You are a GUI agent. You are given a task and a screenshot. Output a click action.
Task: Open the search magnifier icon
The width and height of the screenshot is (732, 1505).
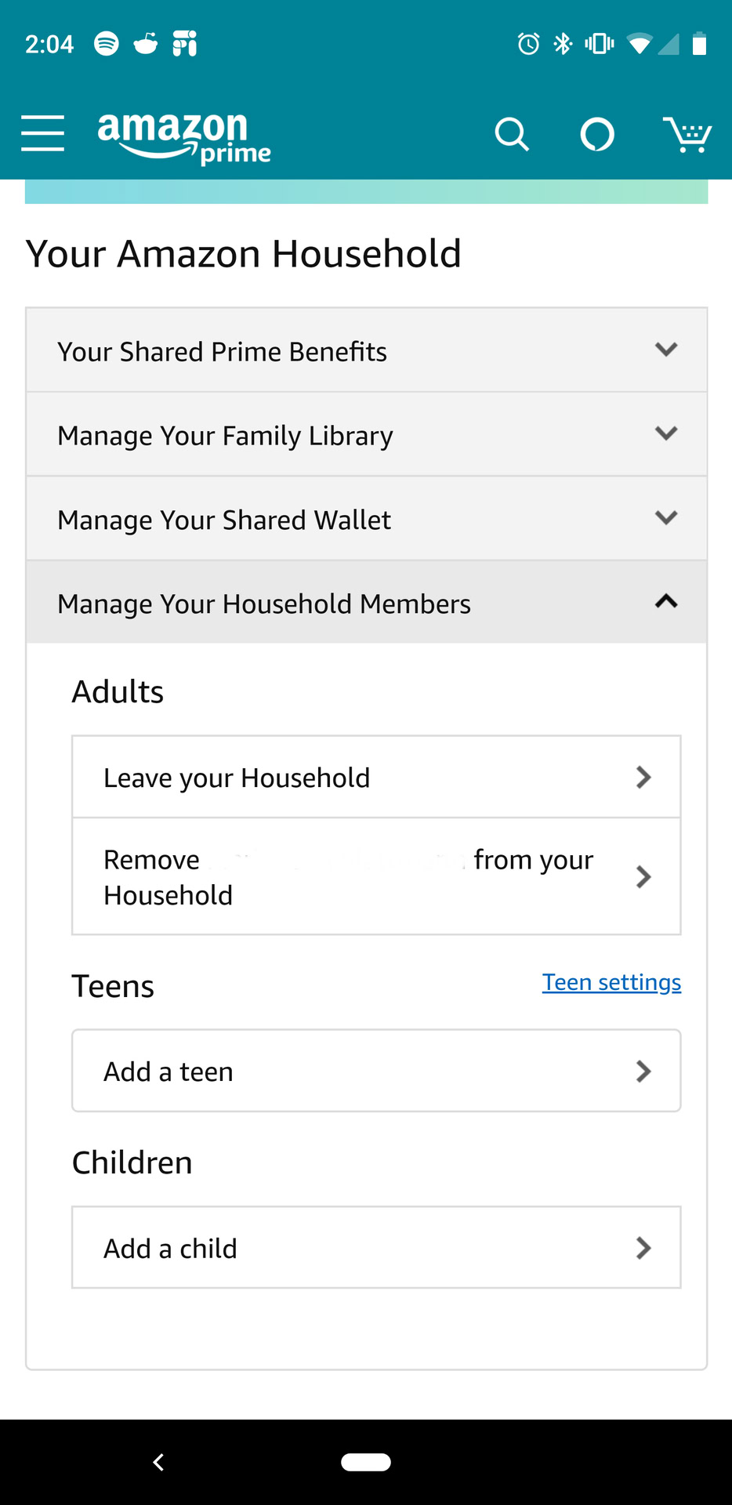point(512,134)
